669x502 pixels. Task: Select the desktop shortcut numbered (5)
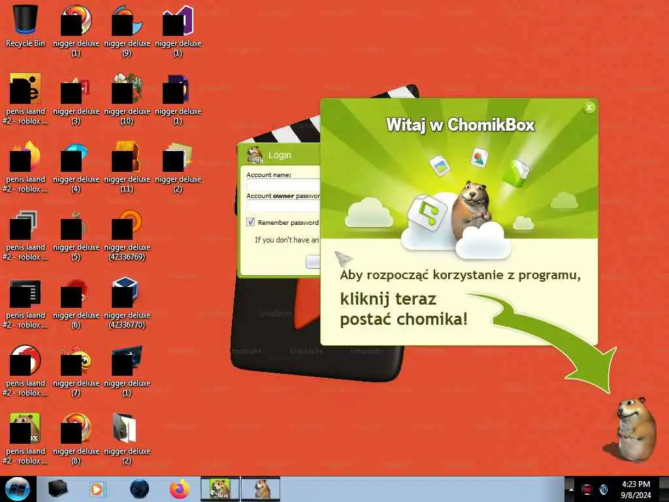pyautogui.click(x=76, y=235)
